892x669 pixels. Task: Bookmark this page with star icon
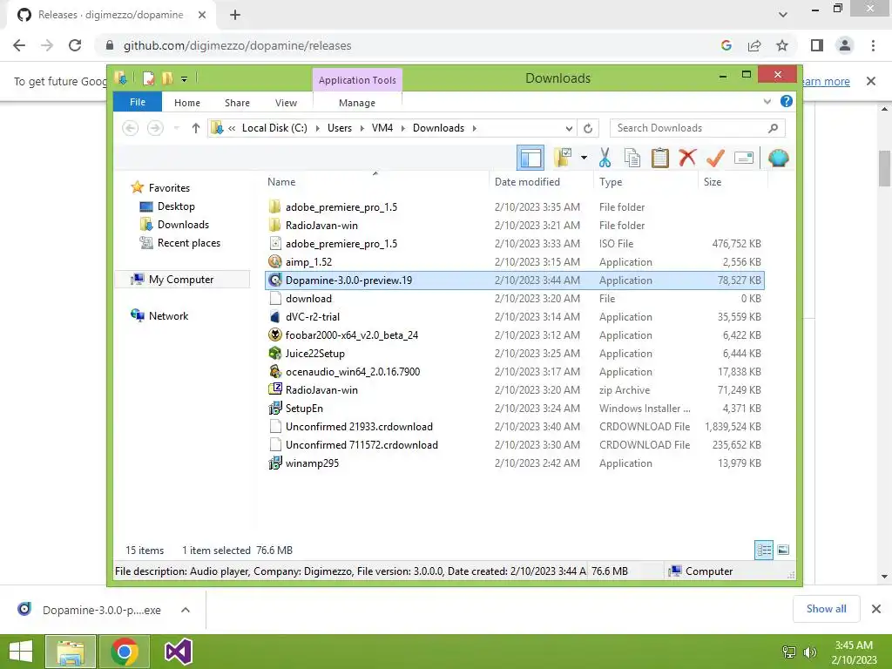point(782,45)
